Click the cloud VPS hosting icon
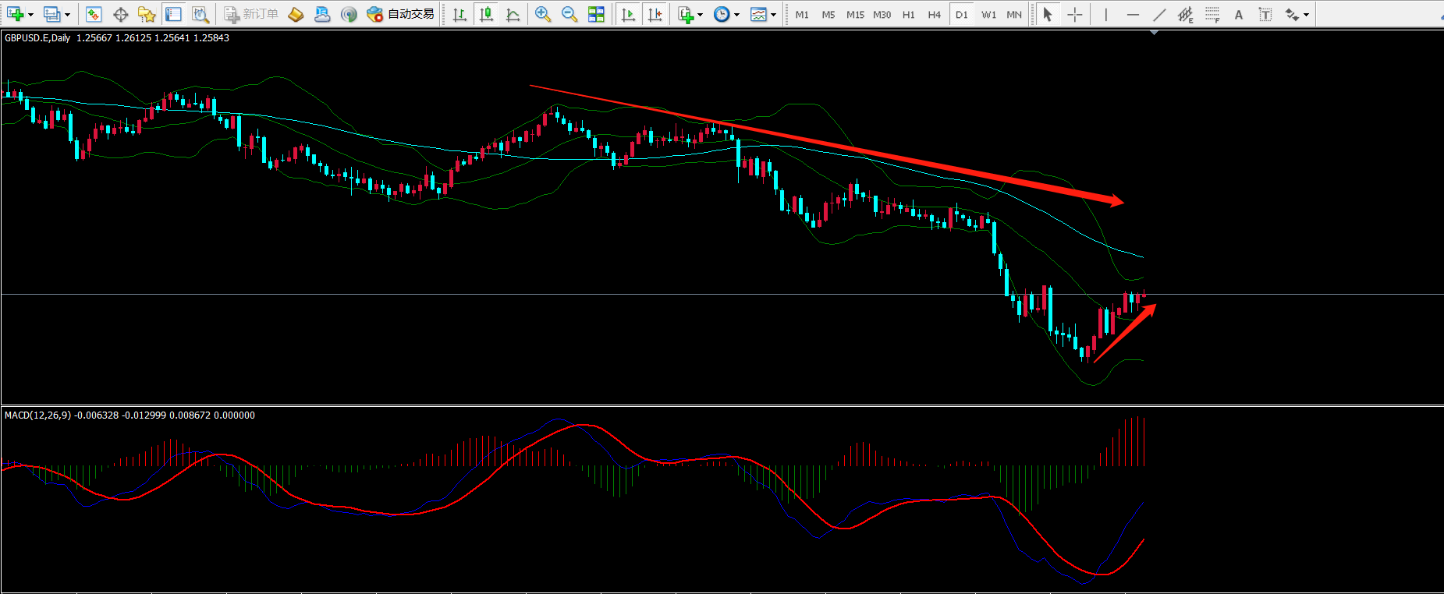The width and height of the screenshot is (1444, 594). pyautogui.click(x=322, y=14)
